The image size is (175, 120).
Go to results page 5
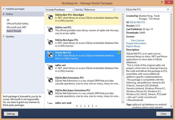[93, 106]
